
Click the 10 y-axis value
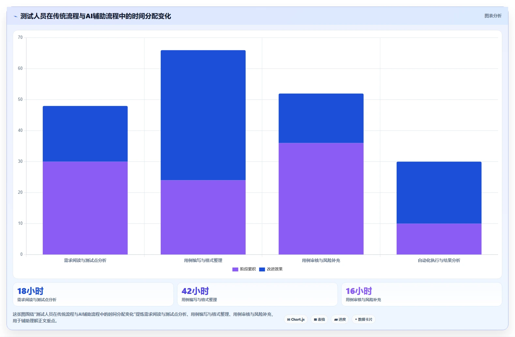pyautogui.click(x=20, y=223)
